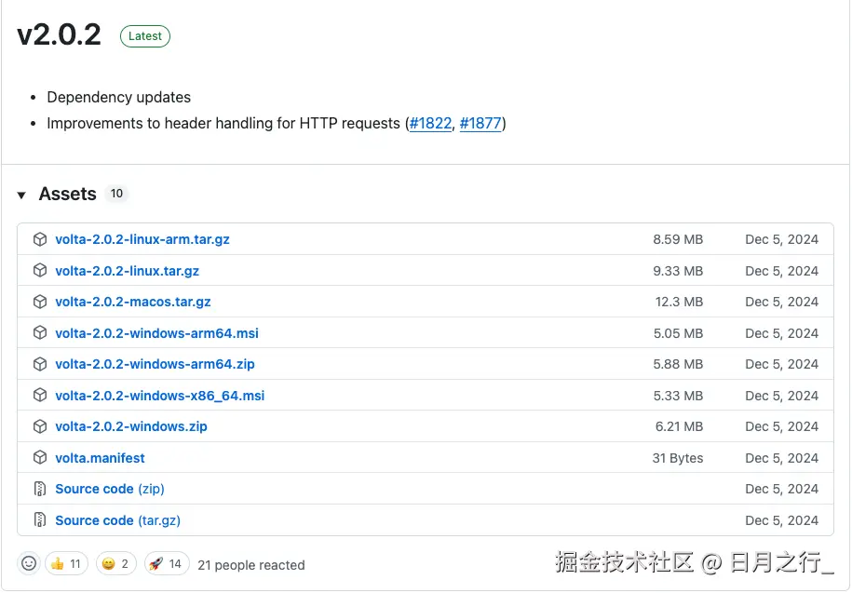The image size is (852, 593).
Task: Download volta-2.0.2-linux.tar.gz
Action: (127, 271)
